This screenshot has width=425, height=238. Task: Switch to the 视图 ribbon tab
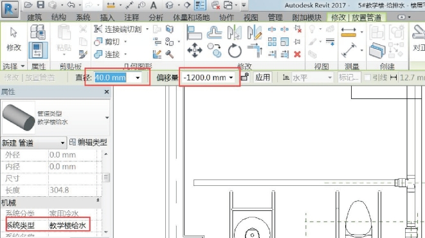tap(251, 17)
